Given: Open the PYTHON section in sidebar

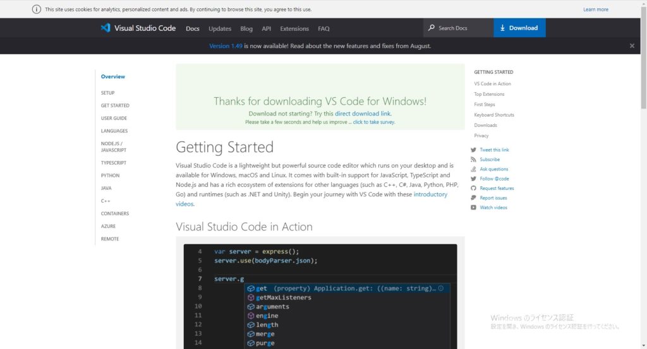Looking at the screenshot, I should coord(110,175).
